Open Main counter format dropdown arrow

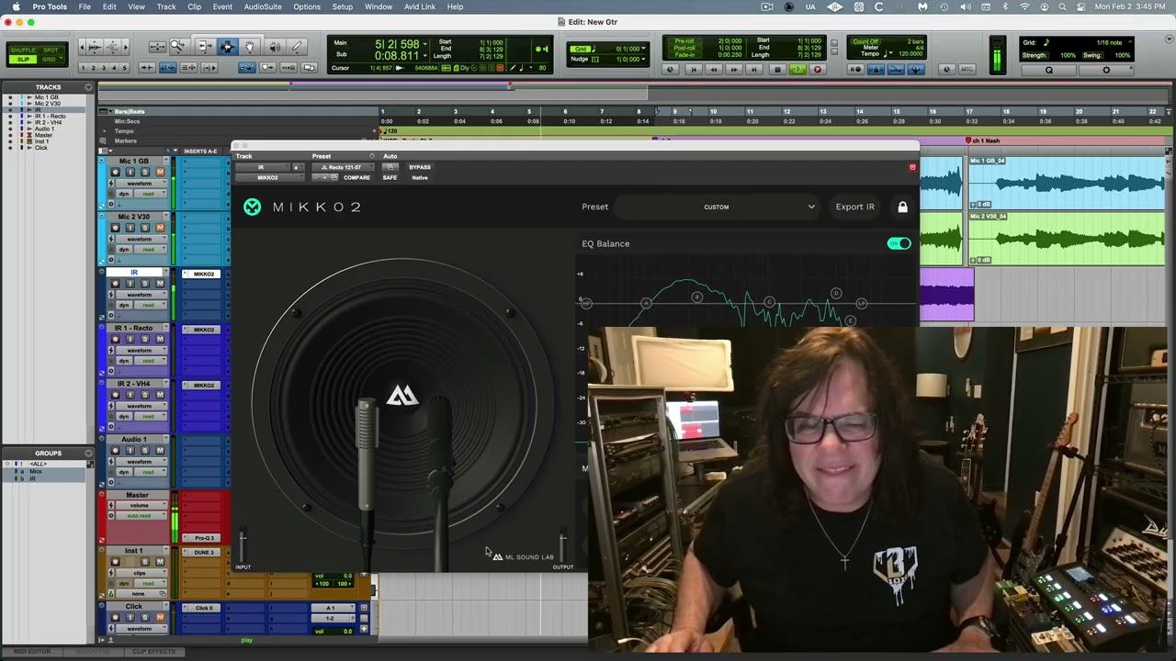[x=425, y=43]
